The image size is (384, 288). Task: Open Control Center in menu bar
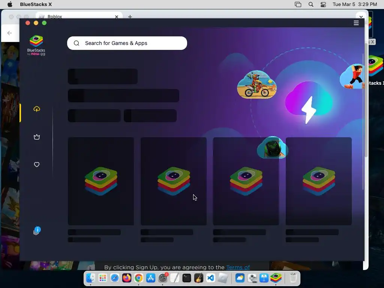pyautogui.click(x=323, y=4)
